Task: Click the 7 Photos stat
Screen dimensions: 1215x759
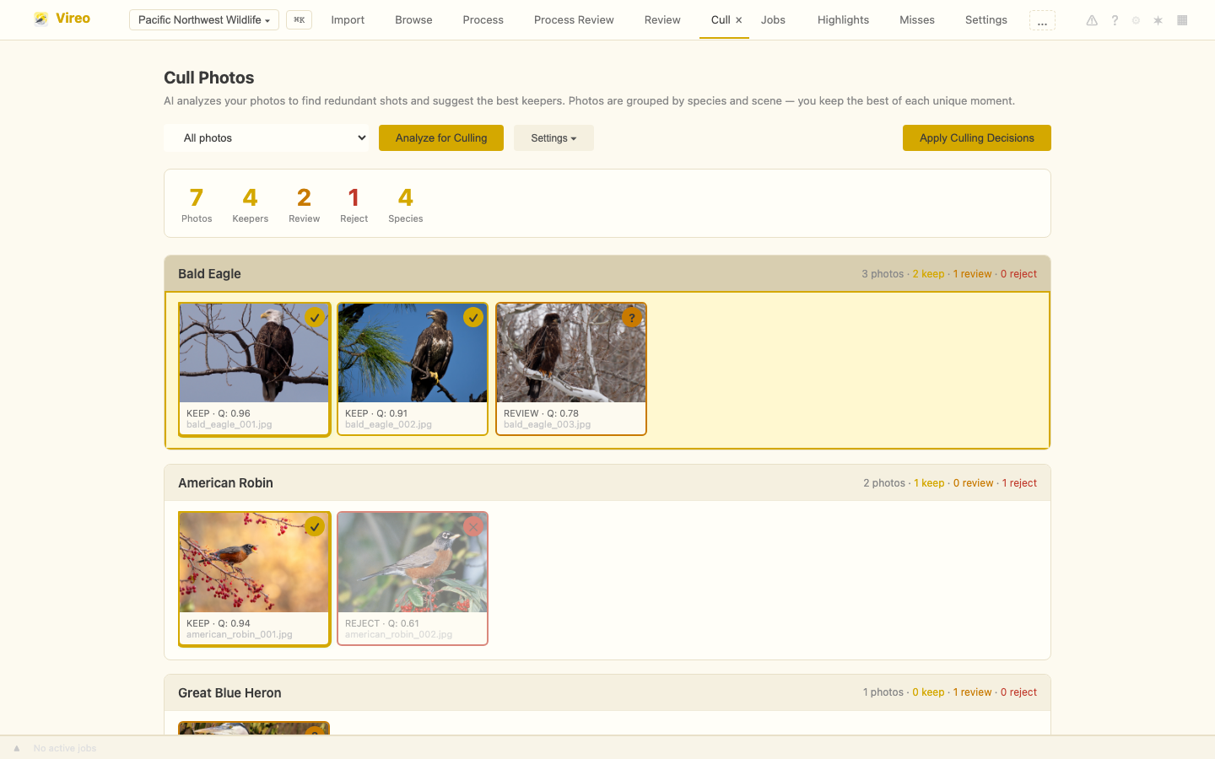Action: tap(197, 204)
